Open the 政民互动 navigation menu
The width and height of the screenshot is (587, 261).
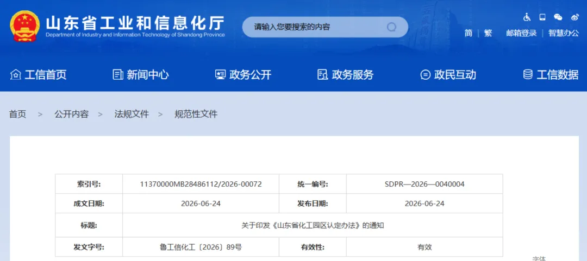(x=448, y=75)
